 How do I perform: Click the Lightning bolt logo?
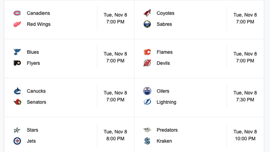click(147, 102)
